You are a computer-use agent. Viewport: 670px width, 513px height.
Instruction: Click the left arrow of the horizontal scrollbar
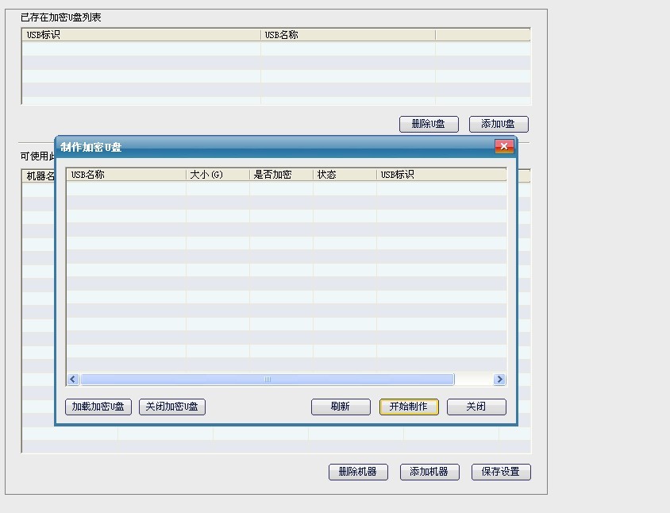(73, 380)
